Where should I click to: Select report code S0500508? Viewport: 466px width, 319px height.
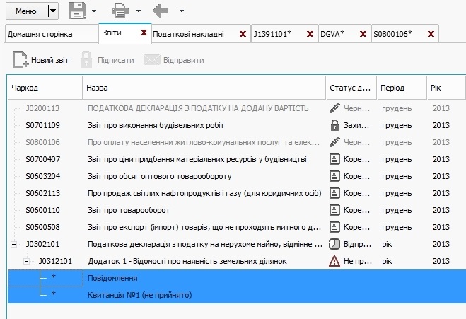[x=42, y=227]
